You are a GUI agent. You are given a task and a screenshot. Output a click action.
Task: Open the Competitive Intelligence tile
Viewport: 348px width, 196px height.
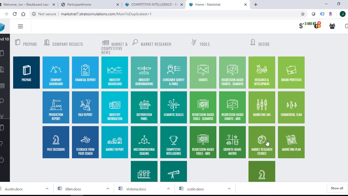173,142
